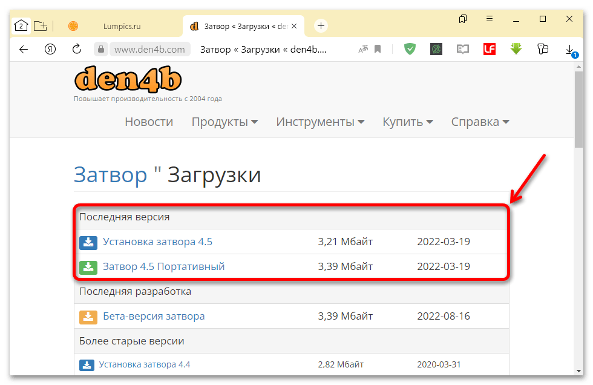Click the www.den4b.com address field
This screenshot has height=385, width=593.
click(x=150, y=49)
